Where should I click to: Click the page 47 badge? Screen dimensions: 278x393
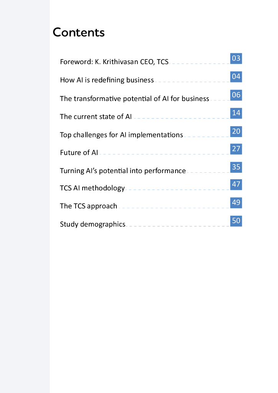pos(236,184)
